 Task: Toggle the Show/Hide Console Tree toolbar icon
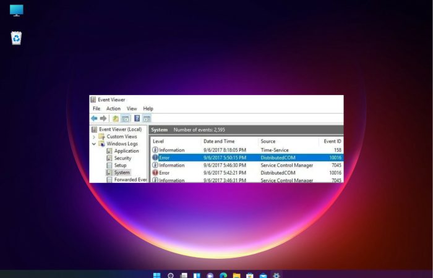(x=126, y=119)
